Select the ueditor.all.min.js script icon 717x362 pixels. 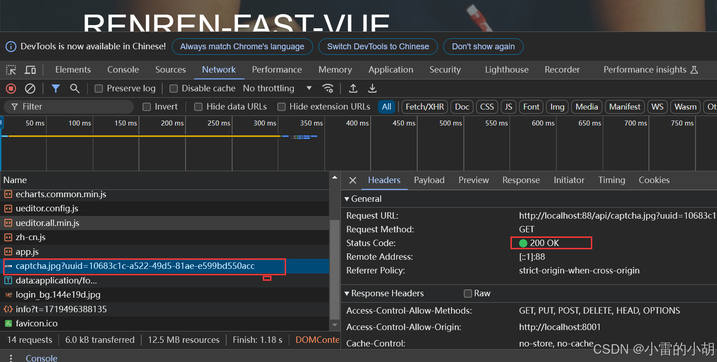click(8, 223)
